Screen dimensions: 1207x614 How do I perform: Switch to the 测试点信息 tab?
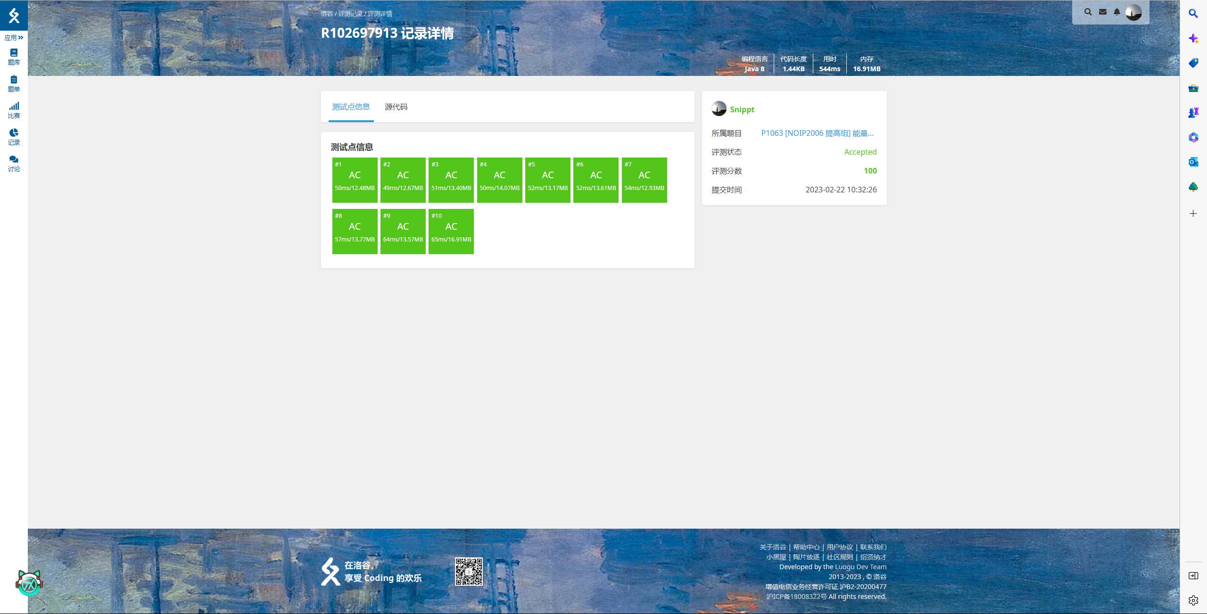click(351, 107)
